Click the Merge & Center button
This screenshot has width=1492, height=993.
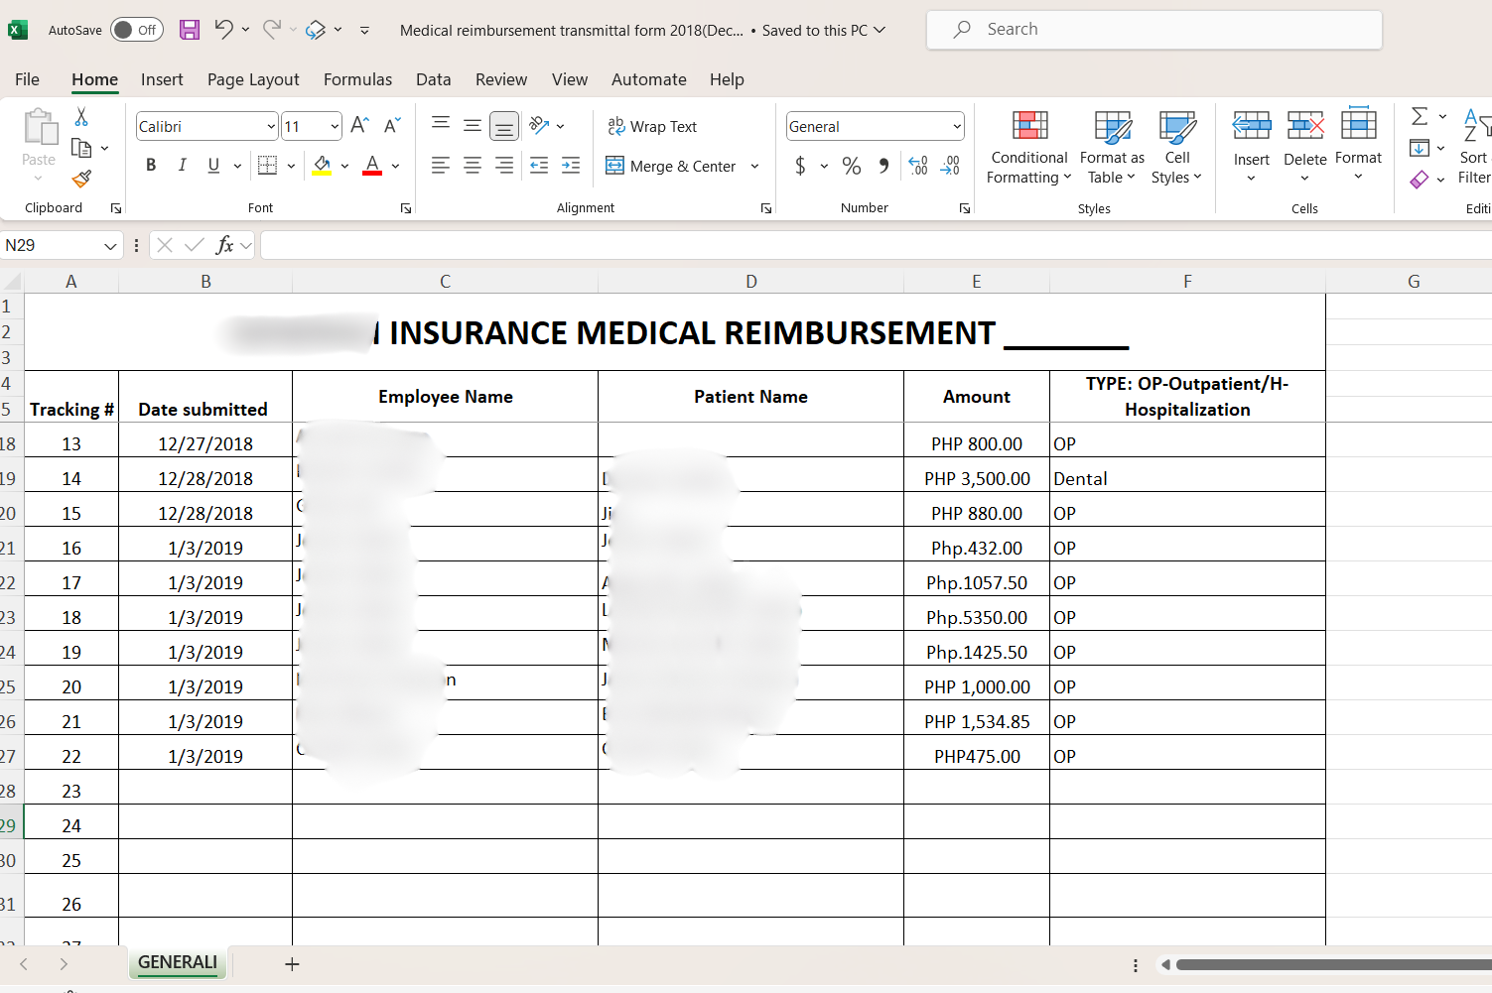[x=671, y=167]
